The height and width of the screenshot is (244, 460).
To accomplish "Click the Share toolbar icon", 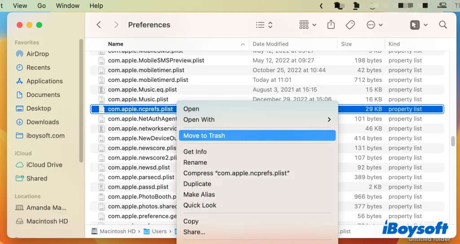I will (331, 25).
